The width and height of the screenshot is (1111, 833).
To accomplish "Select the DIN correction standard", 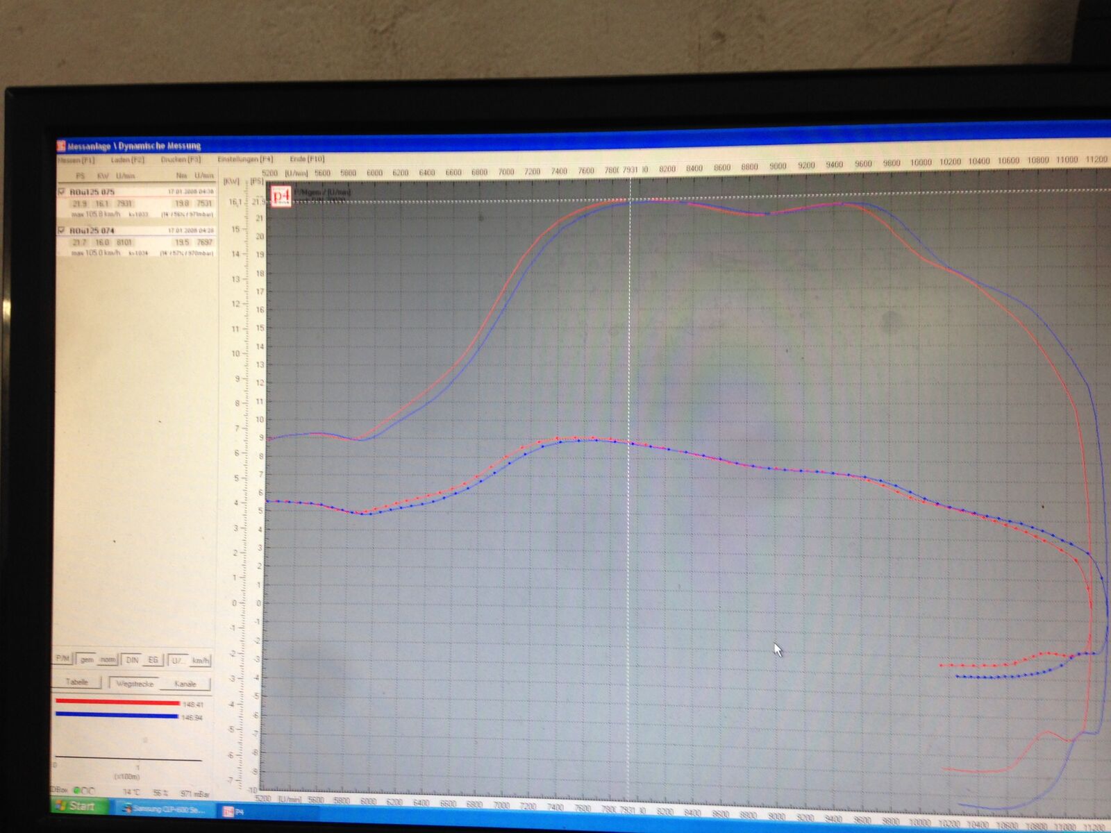I will [132, 660].
